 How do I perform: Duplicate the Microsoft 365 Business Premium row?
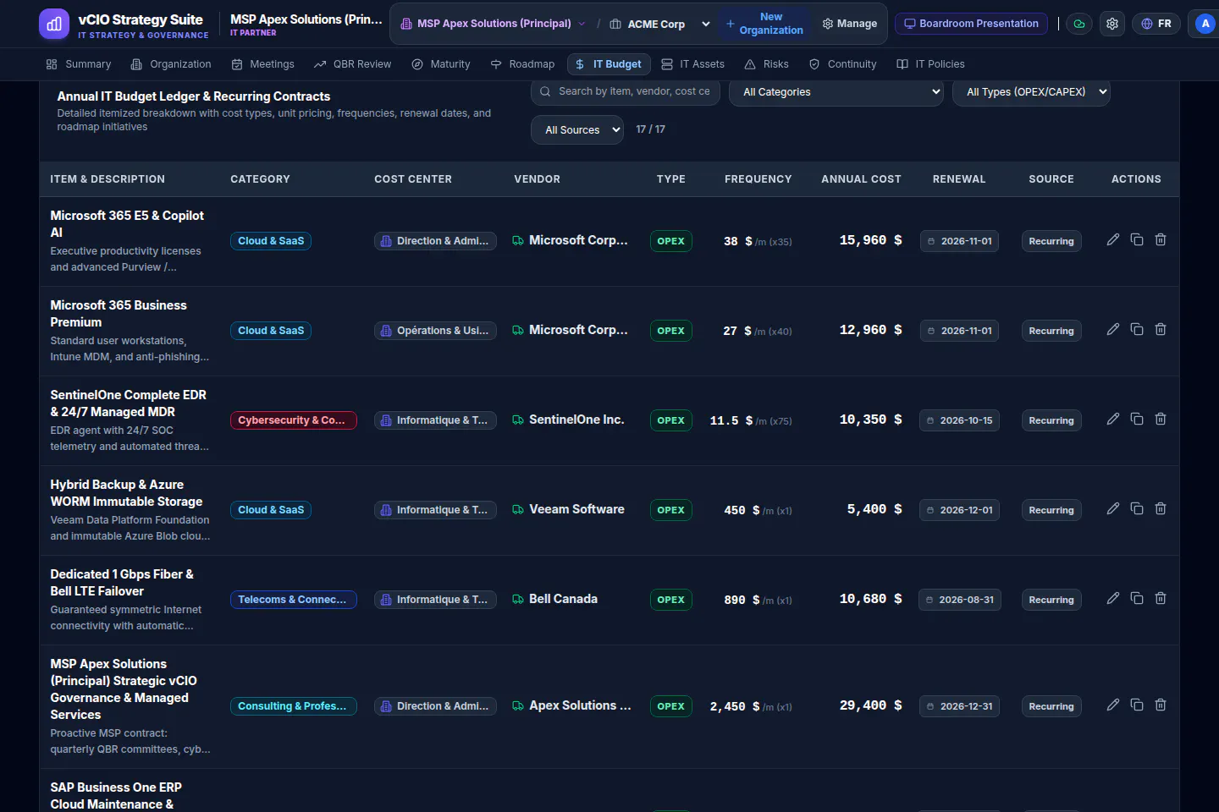point(1137,329)
